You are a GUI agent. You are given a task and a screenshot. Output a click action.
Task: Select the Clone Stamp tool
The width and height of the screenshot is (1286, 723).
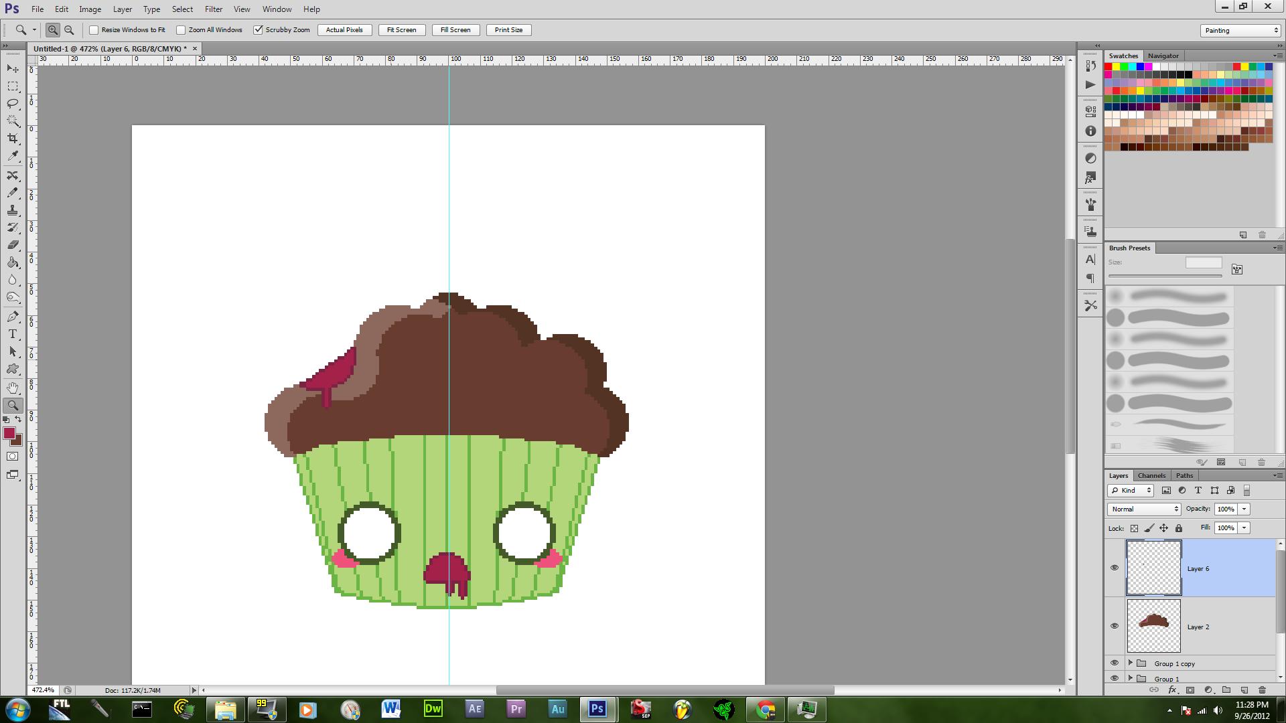coord(13,210)
